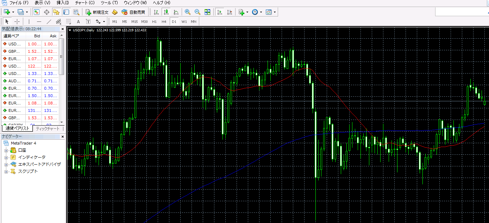
Task: Open the ツール (T) menu
Action: click(x=109, y=3)
